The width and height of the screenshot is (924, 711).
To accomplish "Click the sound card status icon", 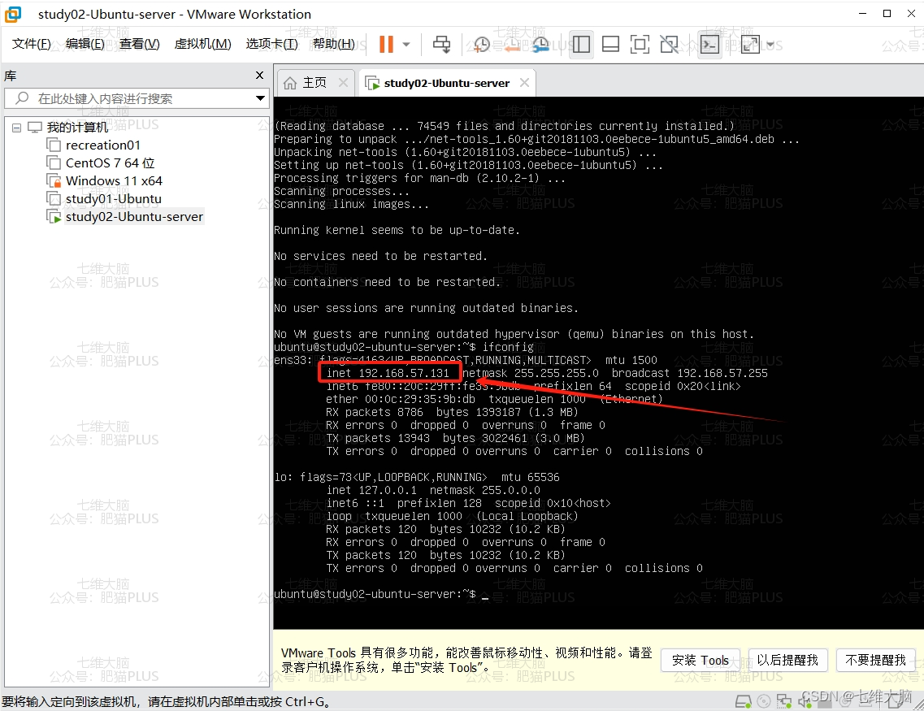I will 804,701.
